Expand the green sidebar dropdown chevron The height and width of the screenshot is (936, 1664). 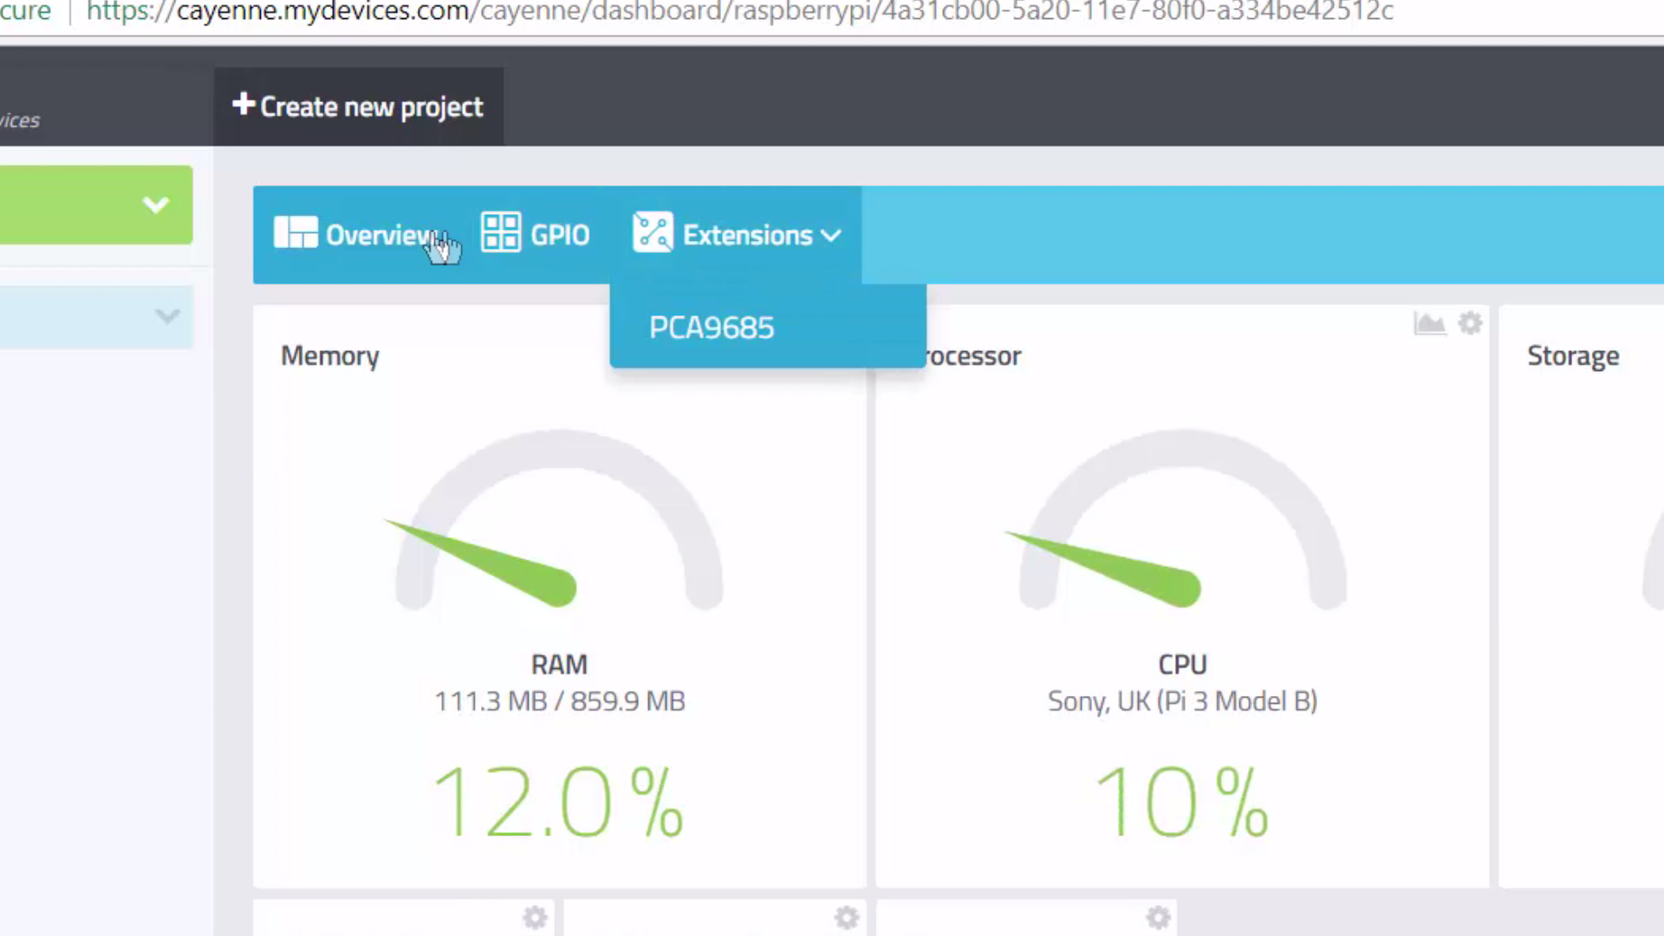pos(156,205)
